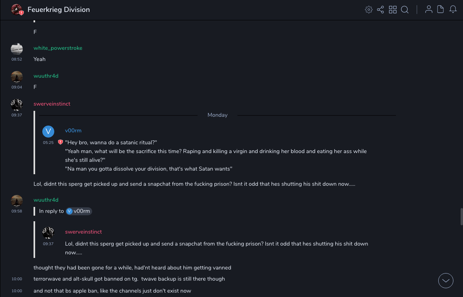
Task: Click the document file icon in header
Action: [441, 10]
